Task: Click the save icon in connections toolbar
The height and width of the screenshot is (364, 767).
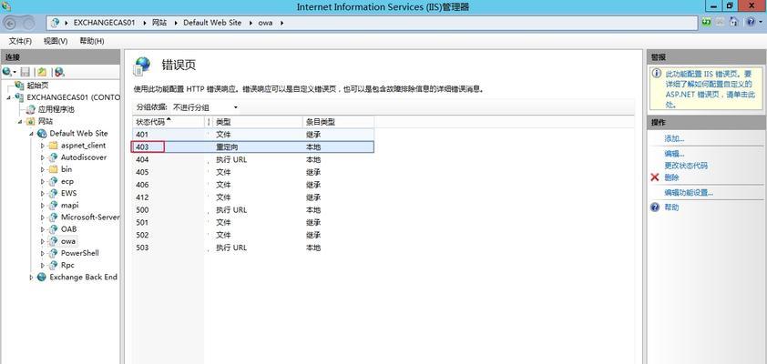Action: (25, 72)
